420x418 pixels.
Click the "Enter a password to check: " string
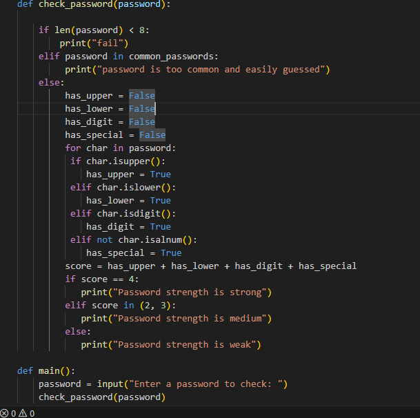point(206,384)
